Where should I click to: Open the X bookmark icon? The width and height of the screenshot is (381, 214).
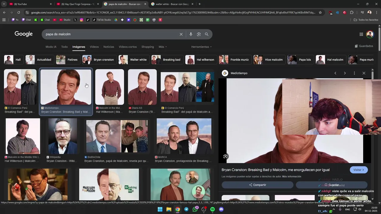tap(75, 20)
